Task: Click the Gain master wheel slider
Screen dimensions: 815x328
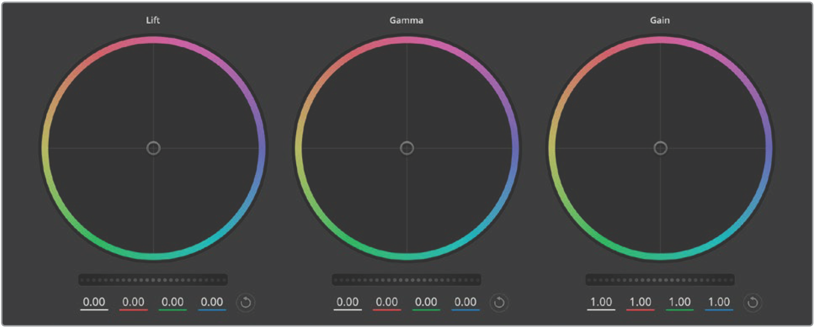Action: click(x=660, y=280)
